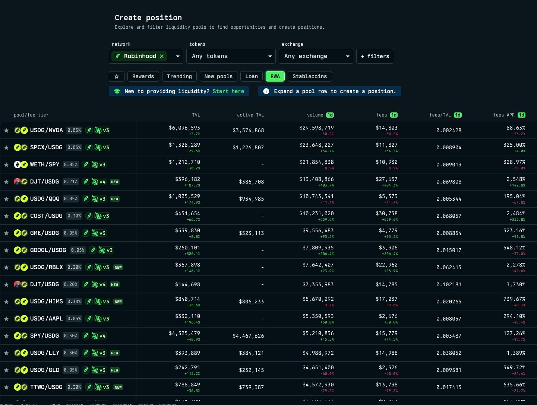Click the TVL value $6,096,593
Screen dimensions: 537x405
pyautogui.click(x=184, y=128)
